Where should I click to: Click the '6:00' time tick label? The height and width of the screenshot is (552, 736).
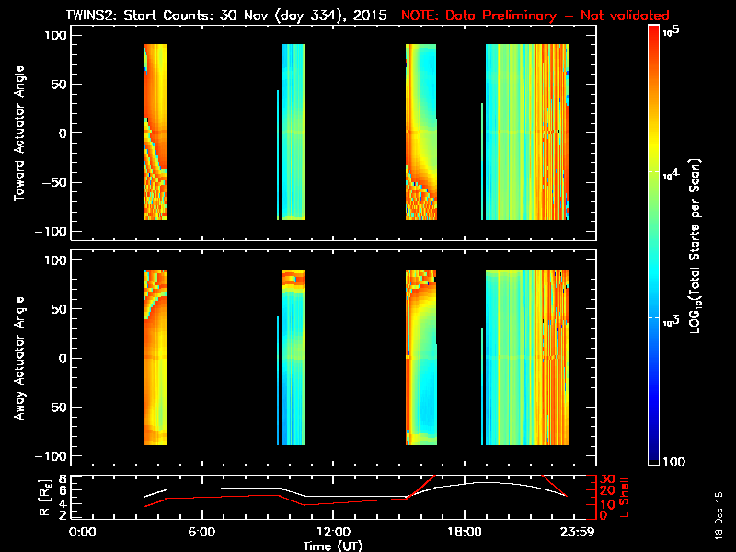201,533
